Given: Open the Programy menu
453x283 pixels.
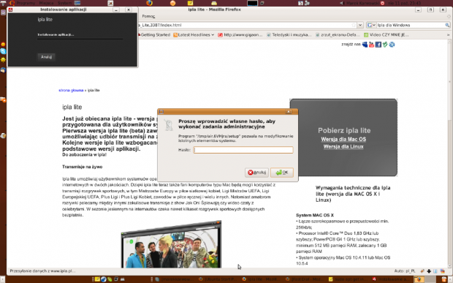Looking at the screenshot, I should 26,3.
